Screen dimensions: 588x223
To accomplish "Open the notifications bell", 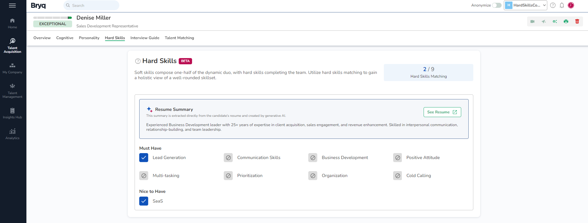I will pos(562,5).
